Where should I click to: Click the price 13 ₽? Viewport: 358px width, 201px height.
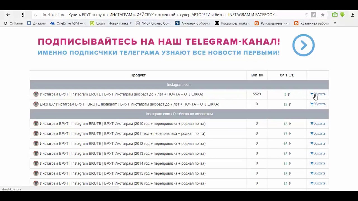click(287, 174)
